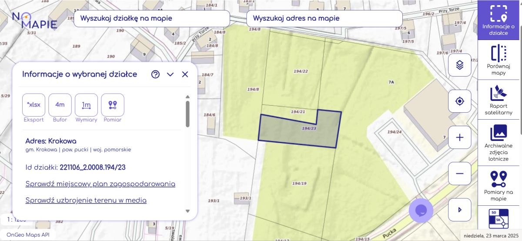Click the OnGeo Maps API attribution

[x=28, y=235]
